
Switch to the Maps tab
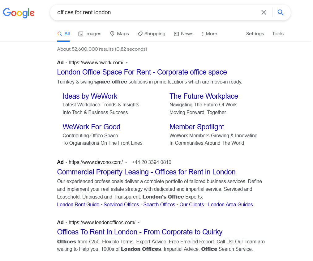(119, 34)
